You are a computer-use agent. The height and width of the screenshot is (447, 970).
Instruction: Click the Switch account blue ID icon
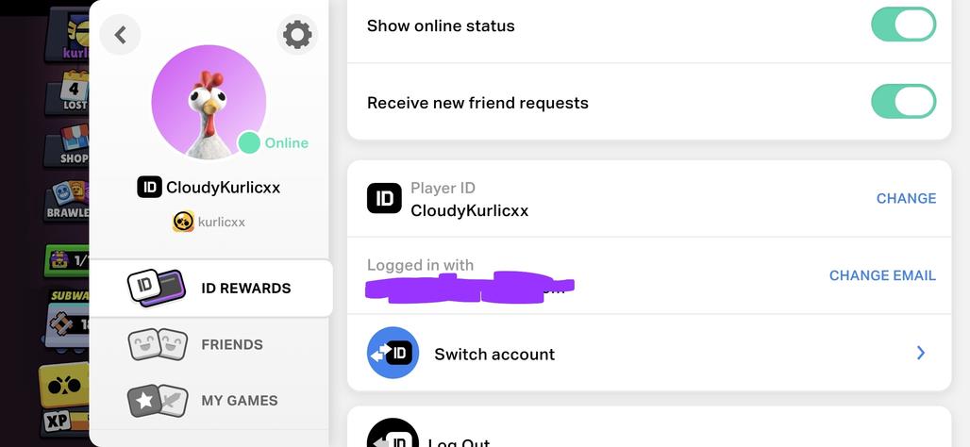393,354
